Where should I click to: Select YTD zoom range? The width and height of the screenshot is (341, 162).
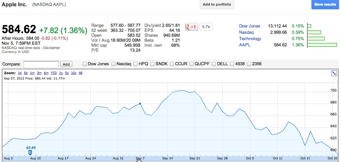(54, 73)
